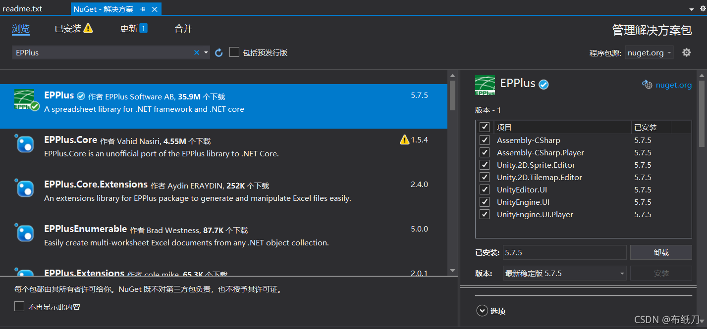Clear the EPPlus search text
Image resolution: width=707 pixels, height=329 pixels.
[196, 52]
